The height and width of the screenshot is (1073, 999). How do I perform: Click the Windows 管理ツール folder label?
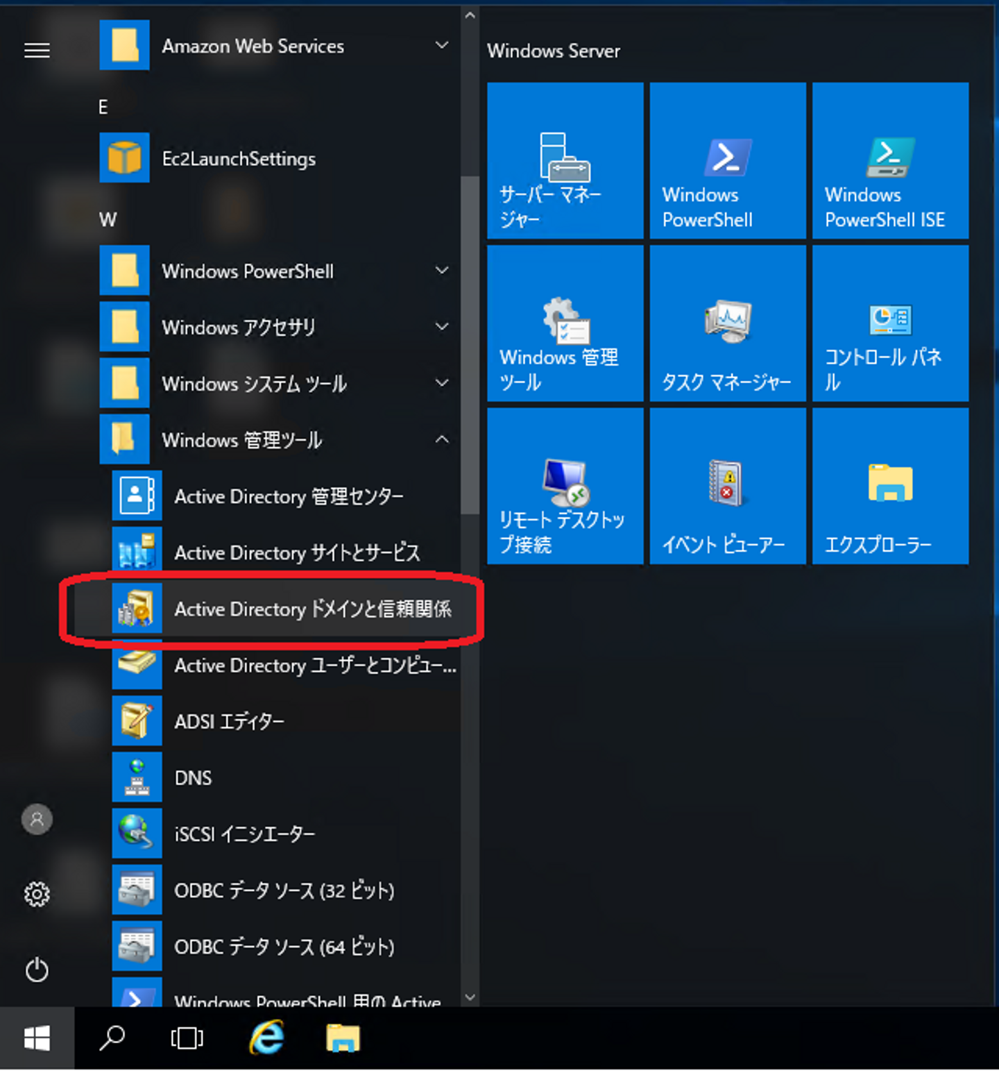click(x=242, y=440)
